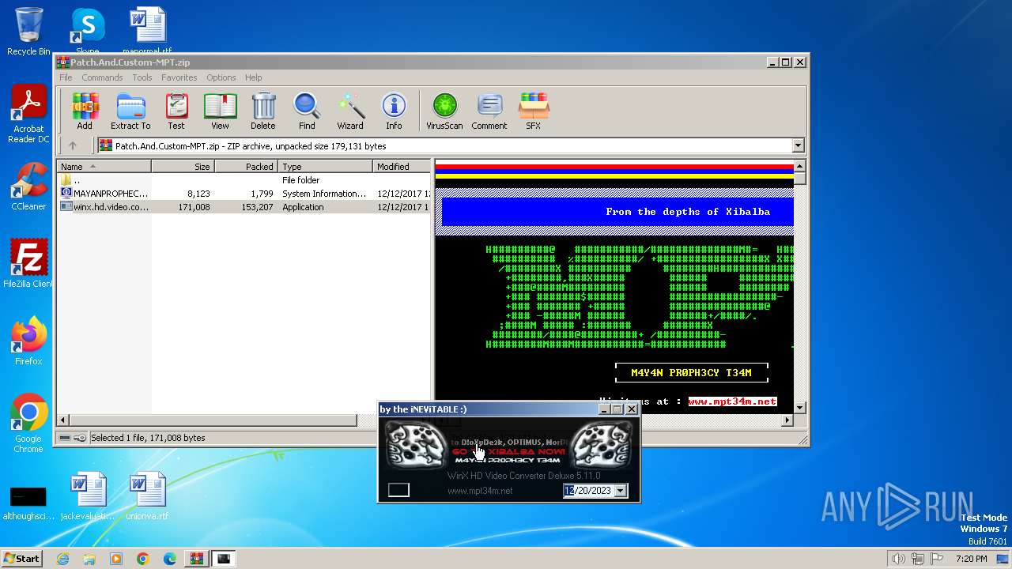Sort by Name column header
Image resolution: width=1012 pixels, height=569 pixels.
click(104, 166)
